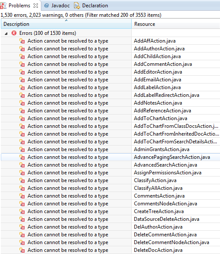
Task: Select the AdminGrantsAction.java resource entry
Action: point(161,149)
